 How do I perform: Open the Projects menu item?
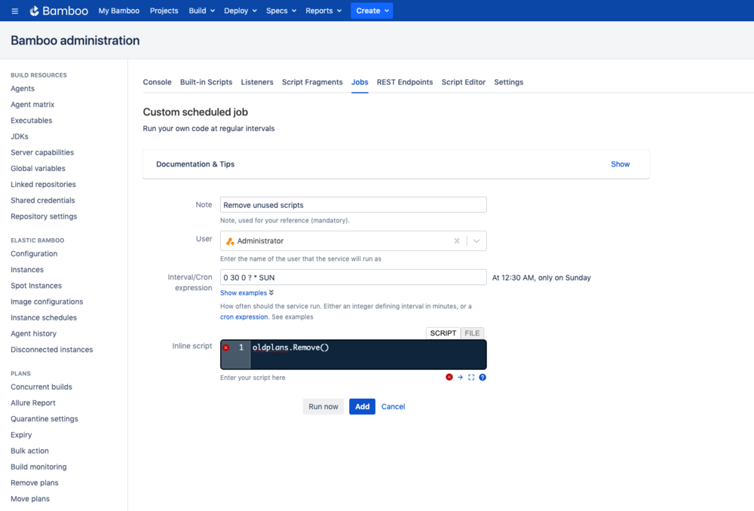(164, 11)
